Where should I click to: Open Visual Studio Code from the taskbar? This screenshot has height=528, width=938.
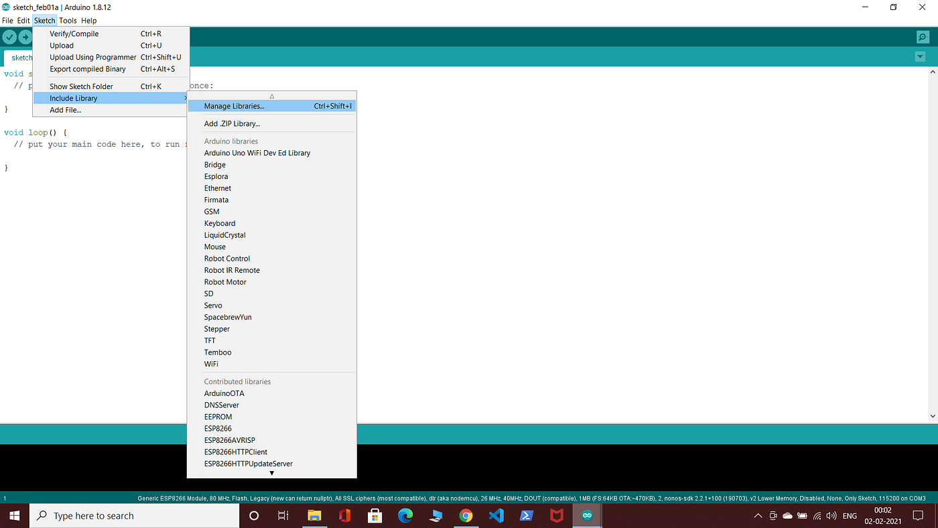496,515
